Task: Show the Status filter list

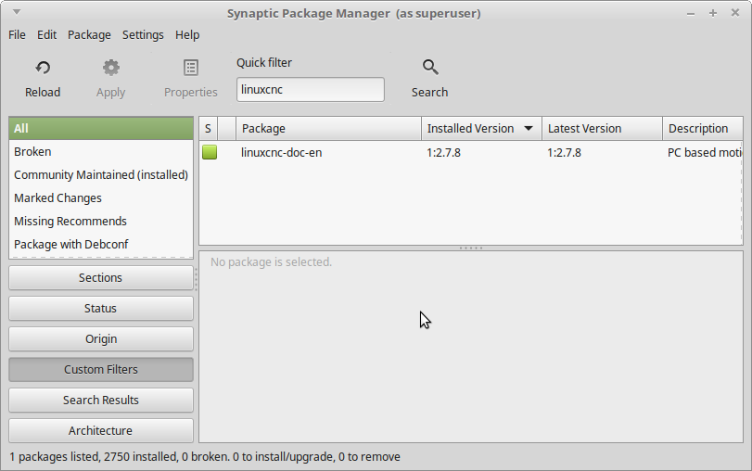Action: click(101, 309)
